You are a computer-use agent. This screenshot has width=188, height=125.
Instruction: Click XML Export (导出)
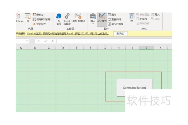pos(155,19)
